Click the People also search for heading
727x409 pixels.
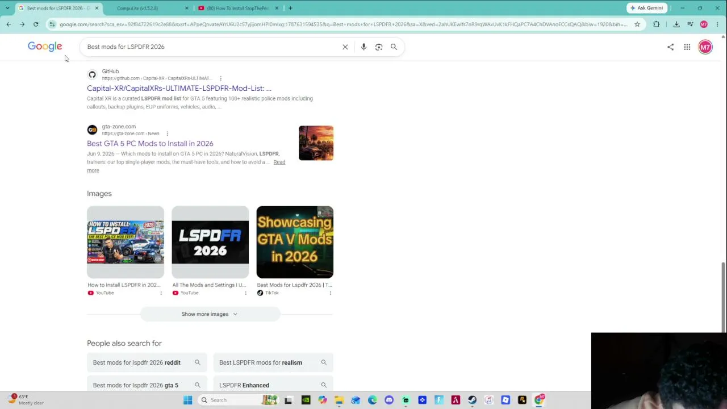124,343
